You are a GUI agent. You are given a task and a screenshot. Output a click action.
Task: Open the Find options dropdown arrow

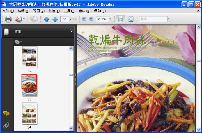pyautogui.click(x=169, y=19)
